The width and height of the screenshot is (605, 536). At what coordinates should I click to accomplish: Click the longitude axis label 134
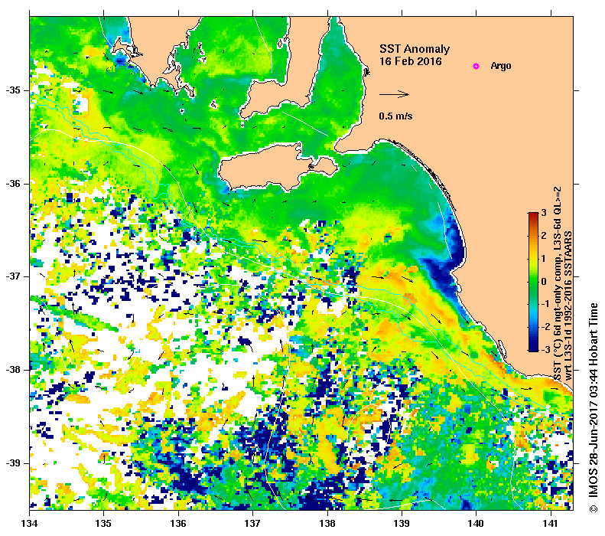pos(29,524)
